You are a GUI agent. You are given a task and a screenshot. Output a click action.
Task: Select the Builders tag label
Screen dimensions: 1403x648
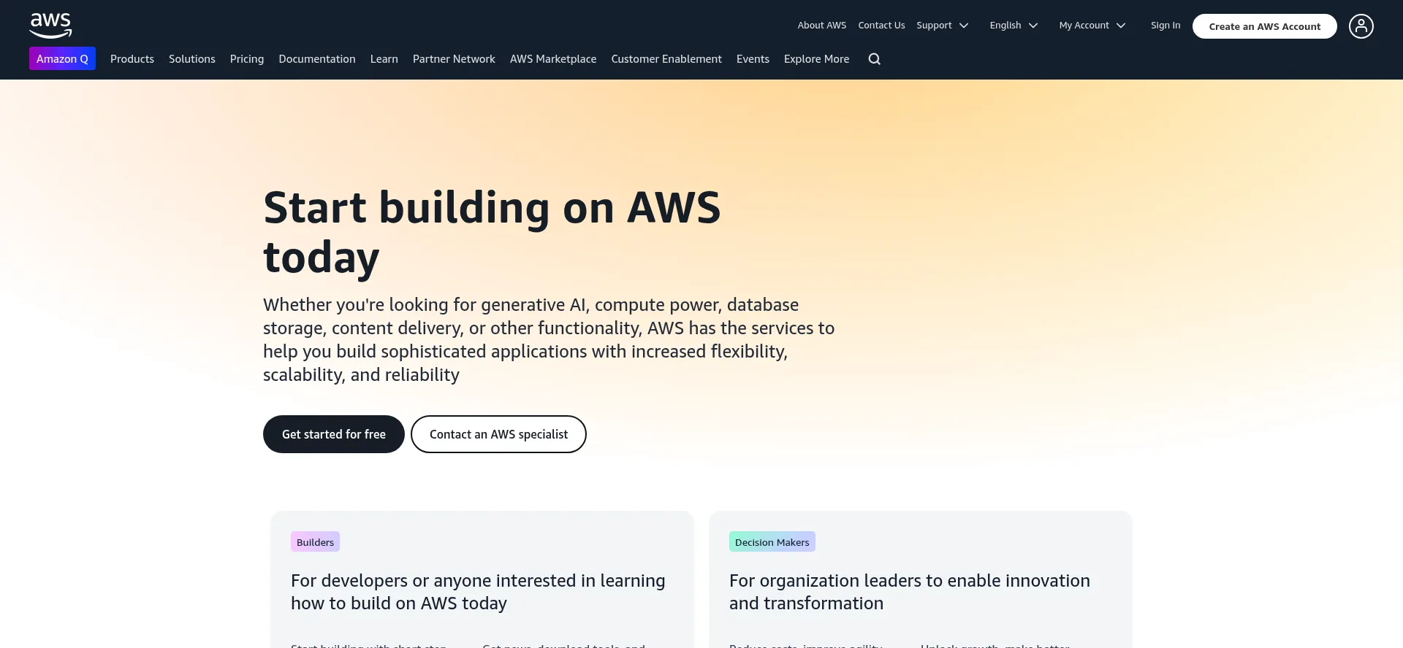(x=315, y=542)
